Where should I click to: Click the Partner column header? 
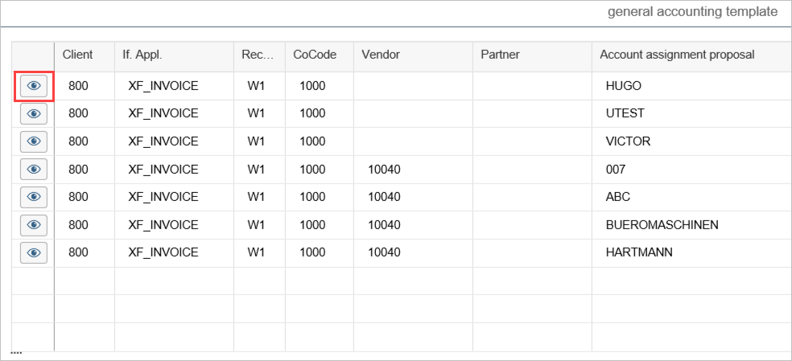[500, 55]
